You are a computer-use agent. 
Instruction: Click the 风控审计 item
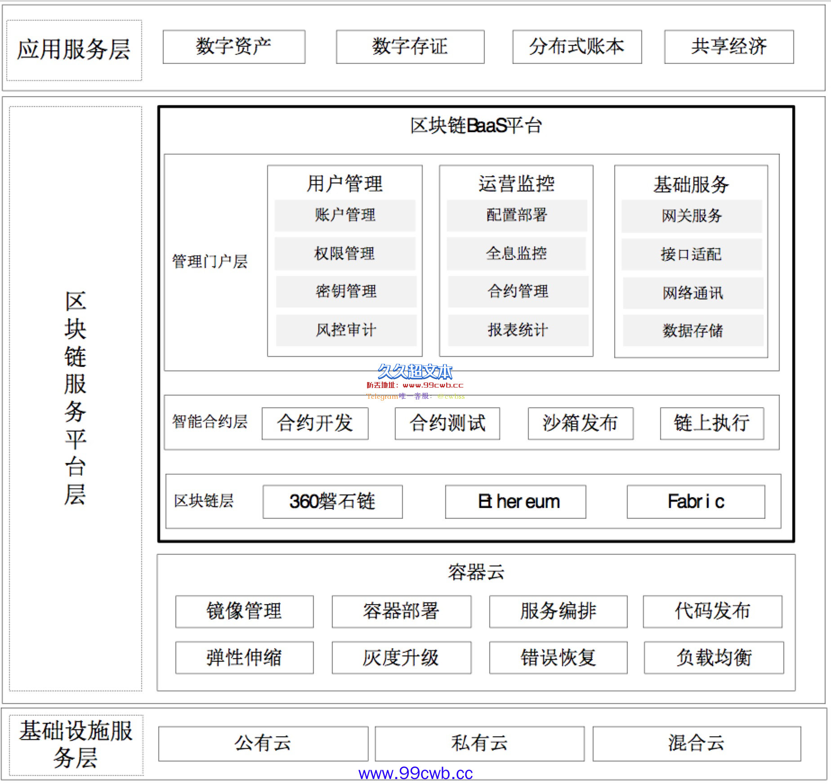click(346, 330)
